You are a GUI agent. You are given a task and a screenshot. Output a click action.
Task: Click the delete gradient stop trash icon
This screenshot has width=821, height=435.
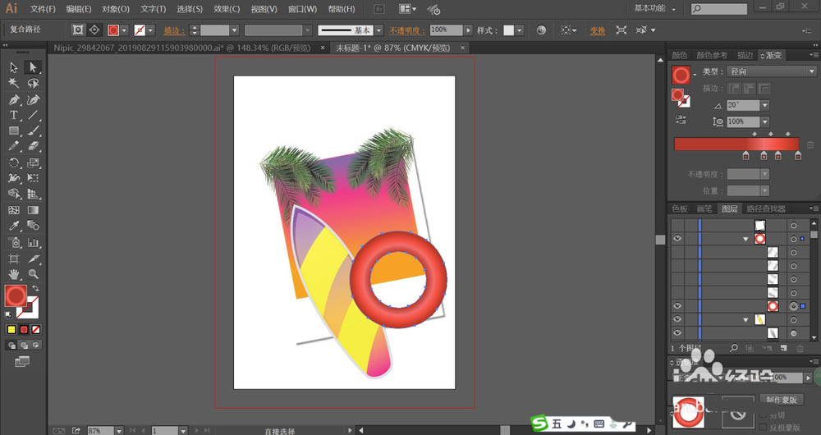click(810, 144)
